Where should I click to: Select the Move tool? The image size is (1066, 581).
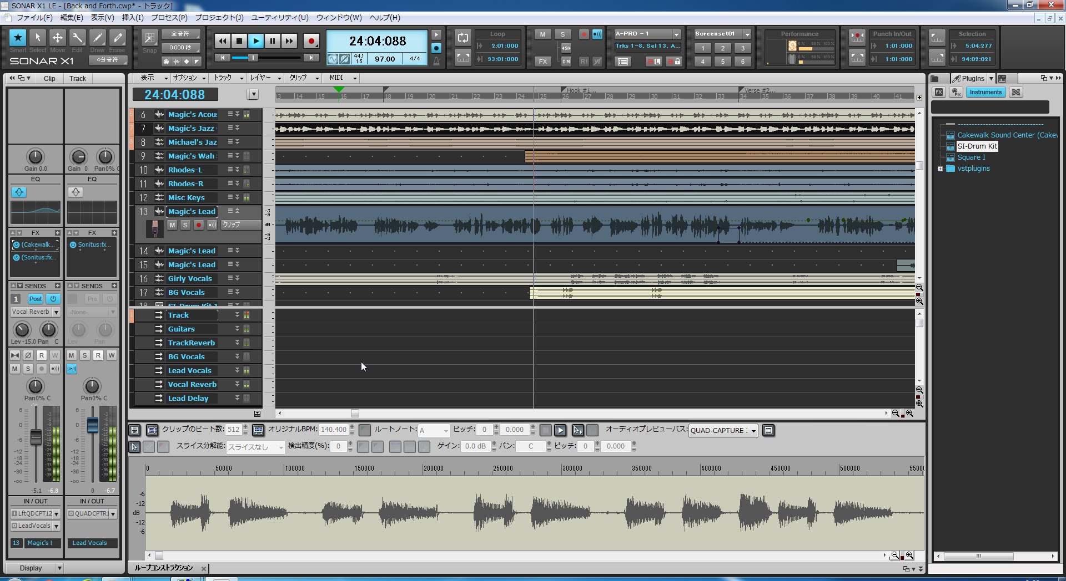point(57,38)
